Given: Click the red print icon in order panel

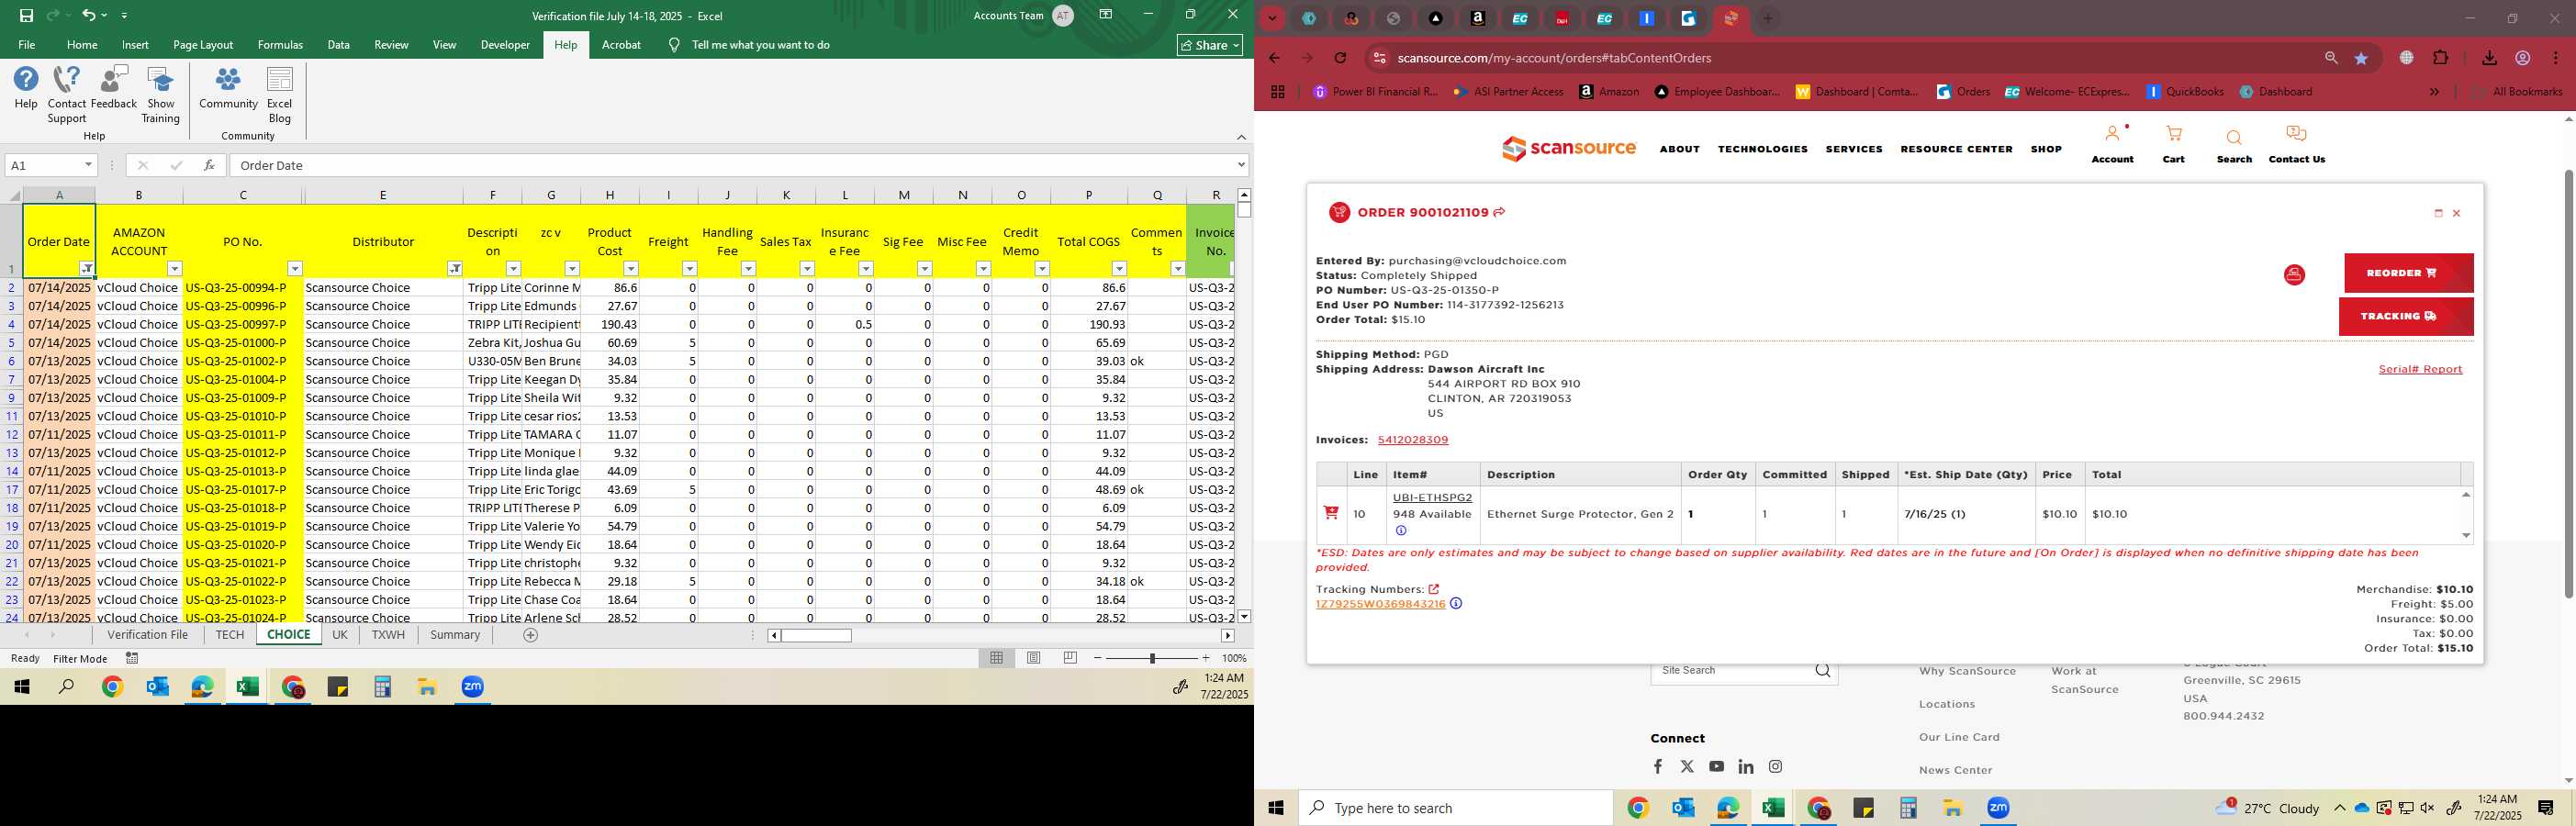Looking at the screenshot, I should click(x=2294, y=274).
